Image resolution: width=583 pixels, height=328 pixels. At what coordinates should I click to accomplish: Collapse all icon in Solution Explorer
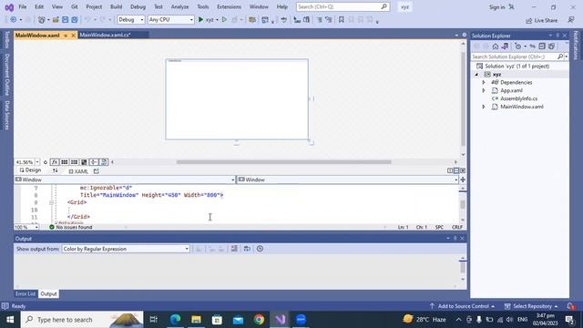click(542, 46)
